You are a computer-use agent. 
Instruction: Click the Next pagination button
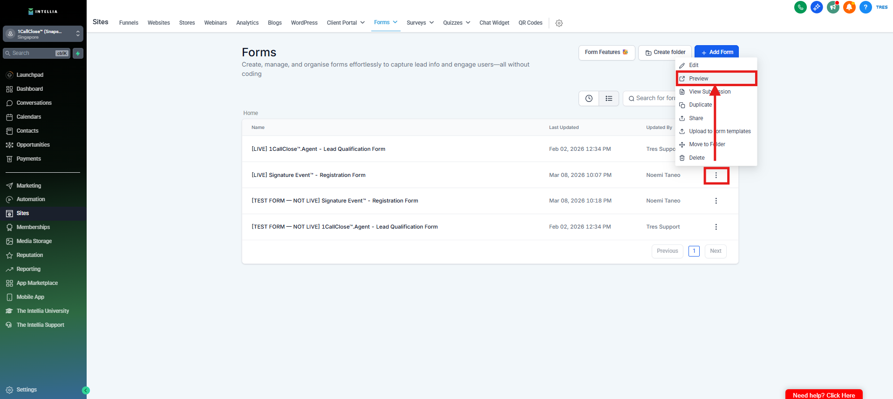pos(716,251)
